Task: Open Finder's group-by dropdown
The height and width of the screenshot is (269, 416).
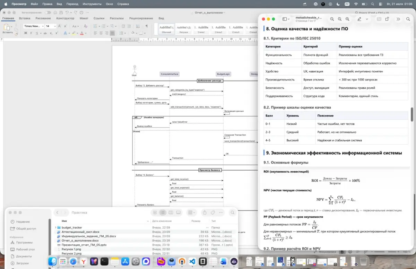Action: point(191,212)
